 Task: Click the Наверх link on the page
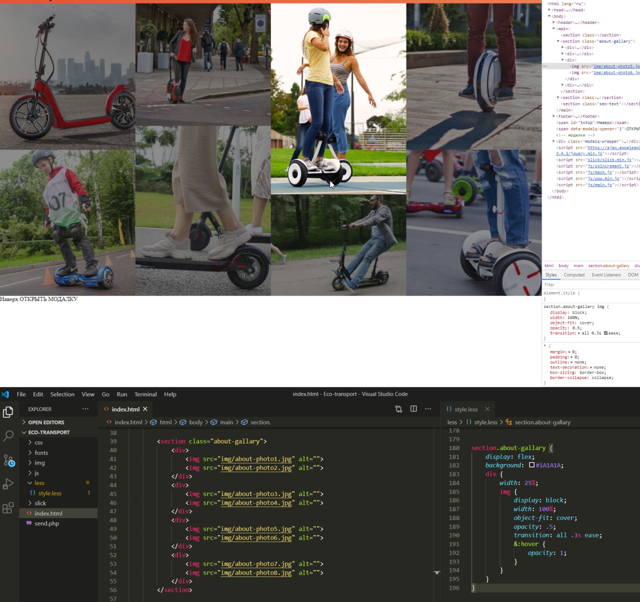pos(9,299)
